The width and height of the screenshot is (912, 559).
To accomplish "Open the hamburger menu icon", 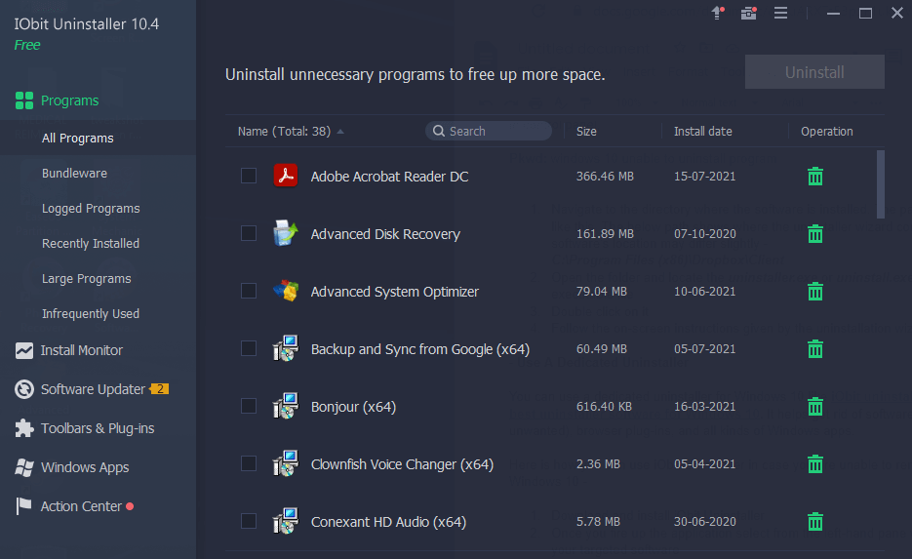I will pyautogui.click(x=780, y=13).
